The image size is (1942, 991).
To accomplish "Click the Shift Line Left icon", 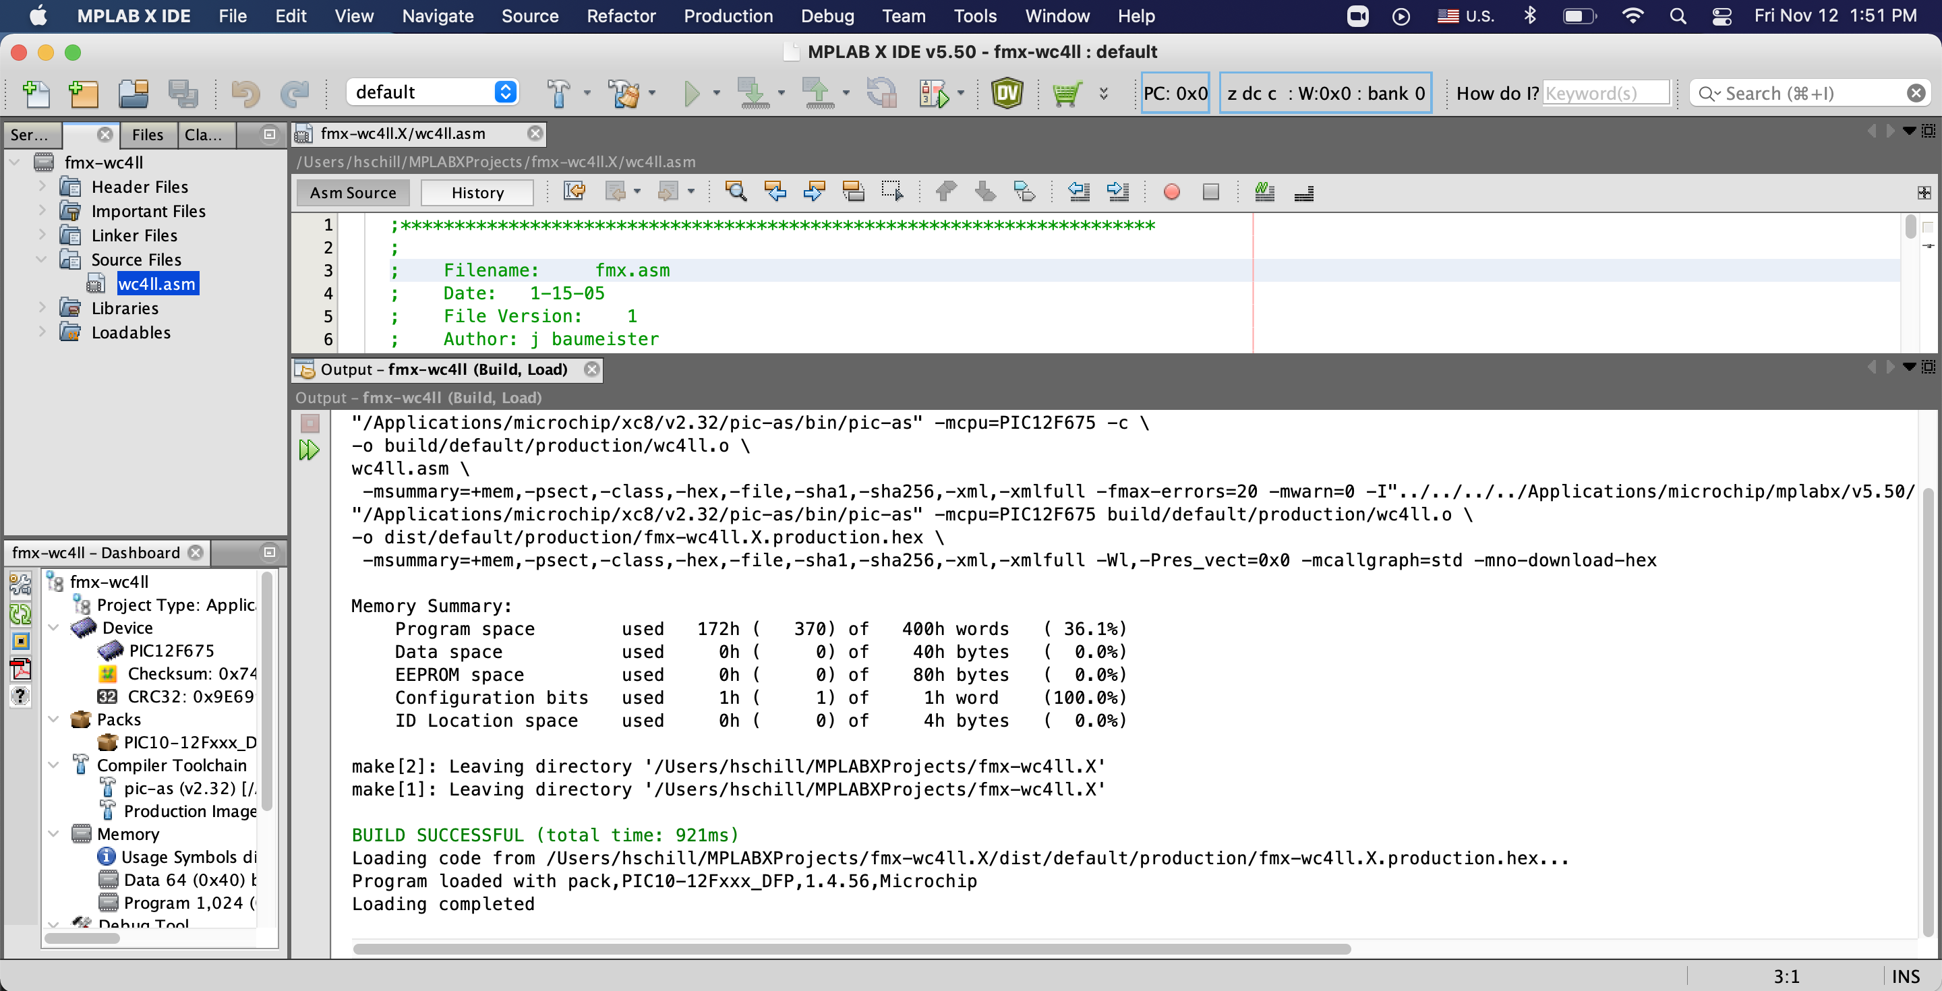I will pos(1079,192).
